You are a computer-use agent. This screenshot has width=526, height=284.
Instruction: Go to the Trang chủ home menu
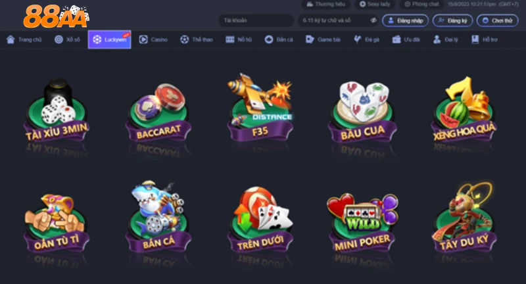click(x=24, y=39)
